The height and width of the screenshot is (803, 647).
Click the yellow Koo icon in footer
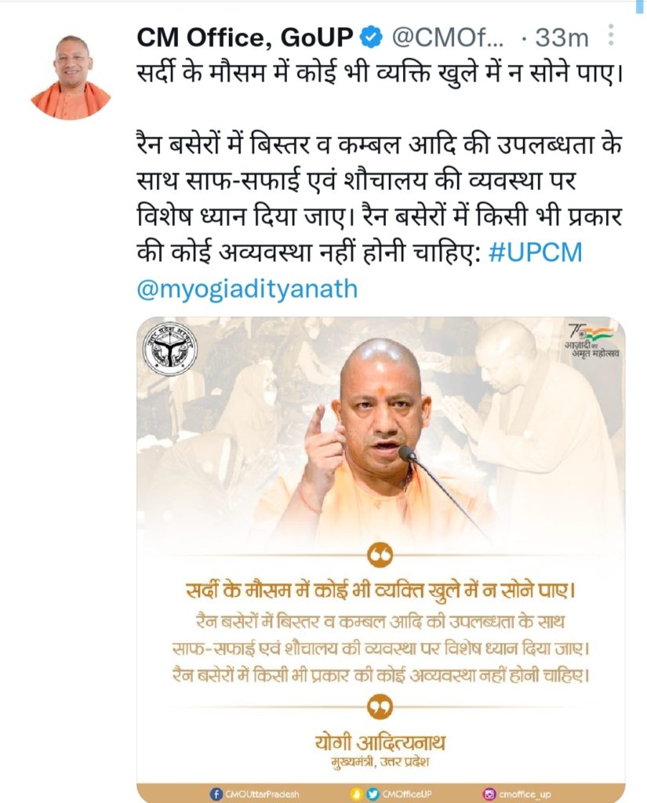tap(357, 794)
